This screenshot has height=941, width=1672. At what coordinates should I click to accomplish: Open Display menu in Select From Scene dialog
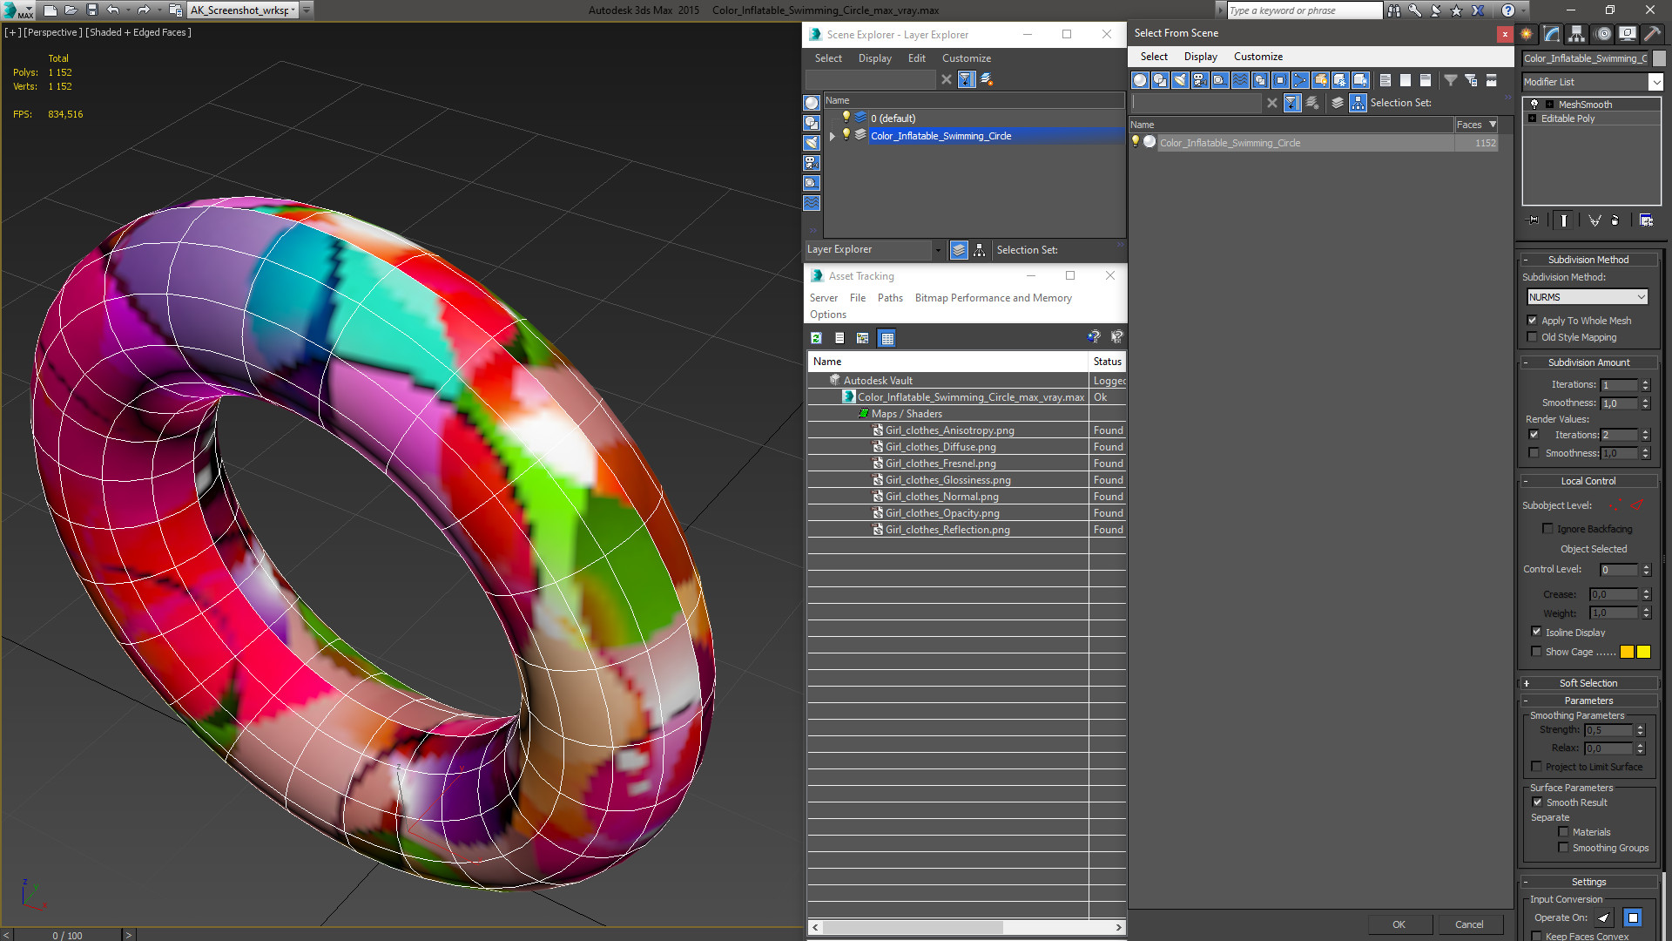1200,57
